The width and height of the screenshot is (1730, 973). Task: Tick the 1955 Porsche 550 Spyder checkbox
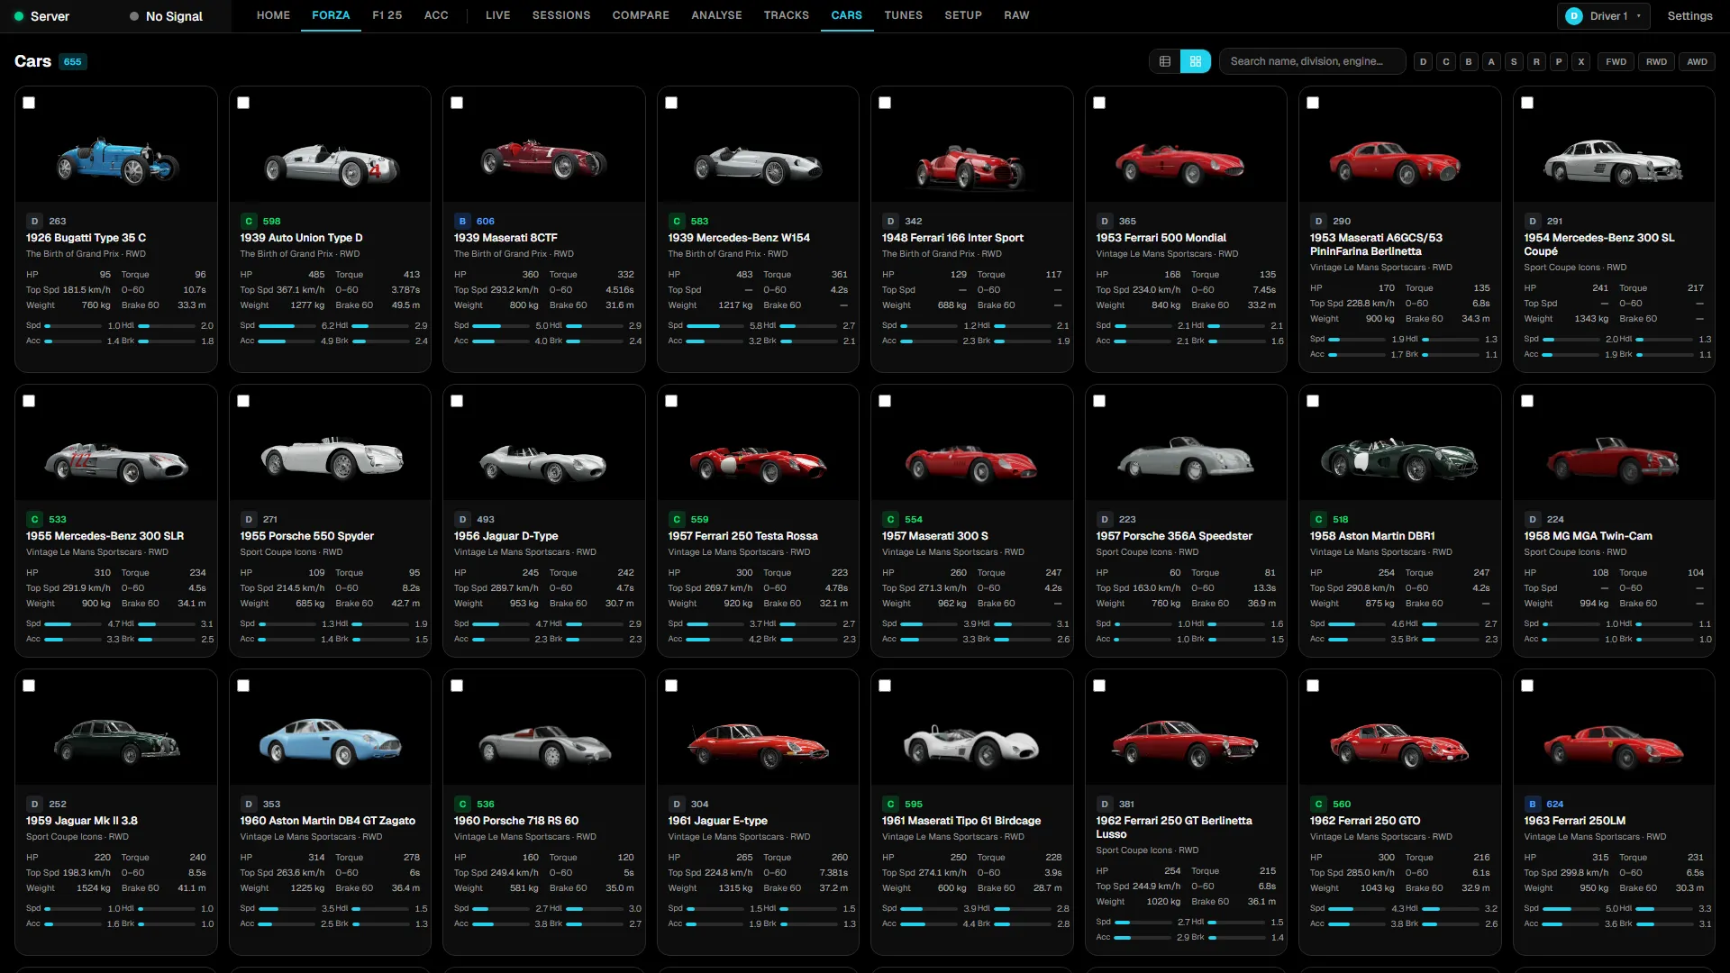coord(243,401)
